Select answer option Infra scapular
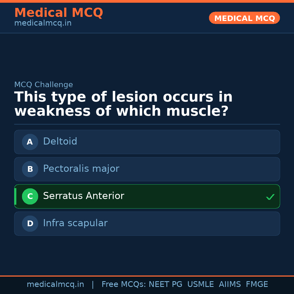 coord(147,223)
